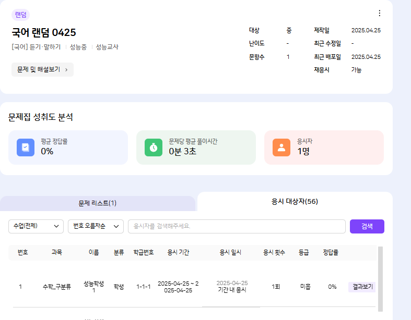Image resolution: width=411 pixels, height=320 pixels.
Task: Click the 정답률 column header
Action: (x=331, y=252)
